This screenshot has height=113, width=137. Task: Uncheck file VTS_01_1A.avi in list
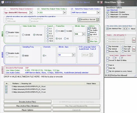[x=6, y=89]
